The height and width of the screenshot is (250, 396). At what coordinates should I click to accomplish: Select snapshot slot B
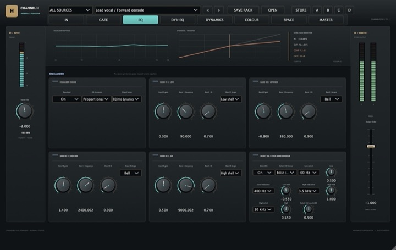click(x=328, y=10)
